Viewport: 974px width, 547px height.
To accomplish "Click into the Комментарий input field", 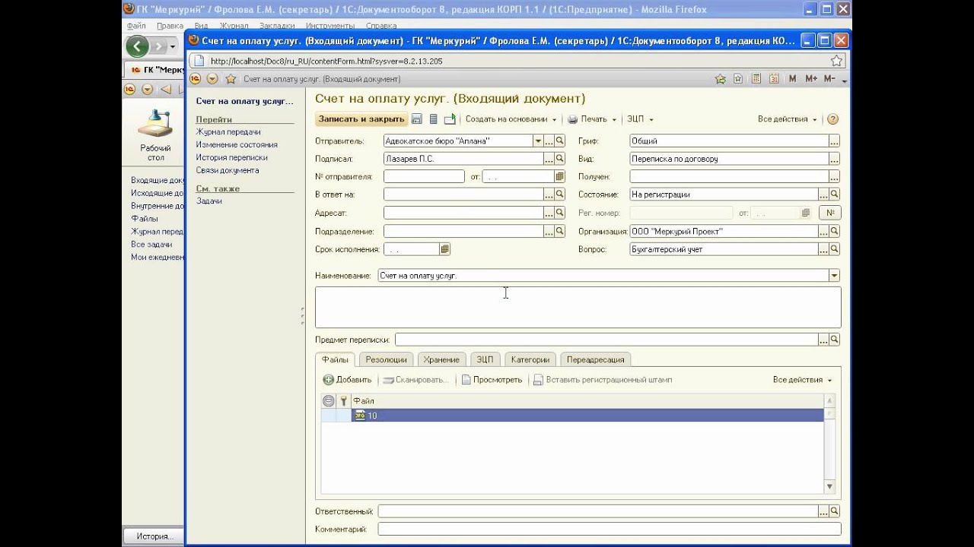I will [x=610, y=529].
